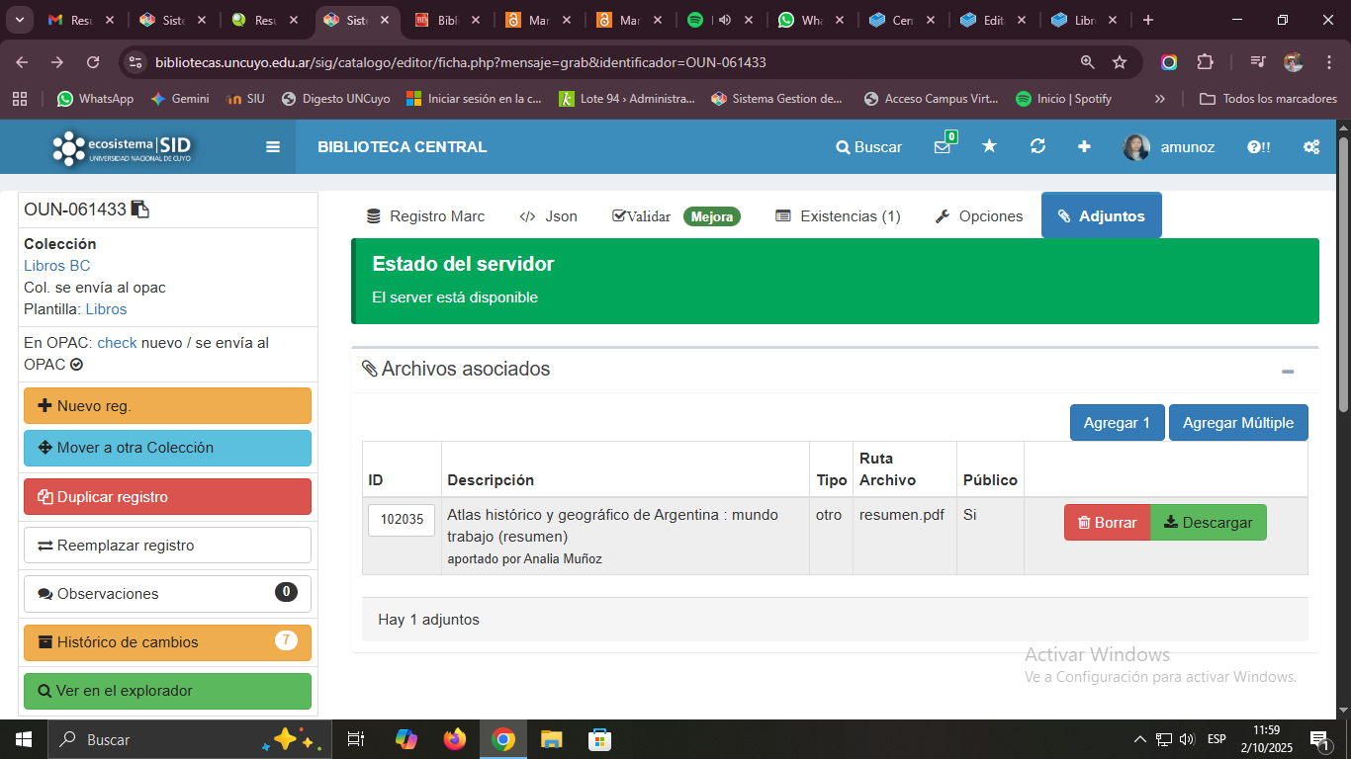This screenshot has width=1351, height=759.
Task: Open the amunoz user menu
Action: click(x=1169, y=147)
